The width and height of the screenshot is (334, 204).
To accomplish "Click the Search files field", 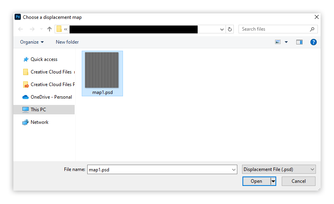I will pyautogui.click(x=275, y=29).
